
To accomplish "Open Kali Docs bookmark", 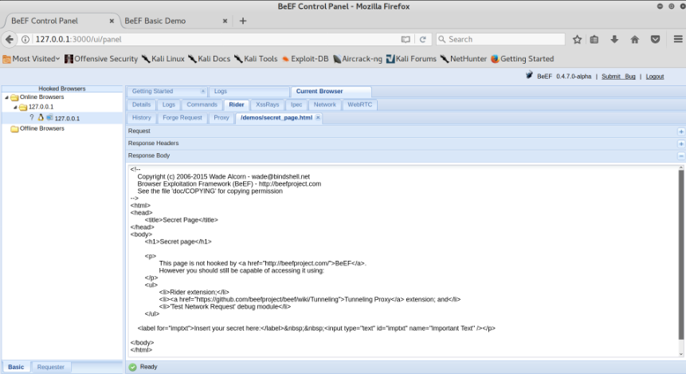I will pos(209,59).
